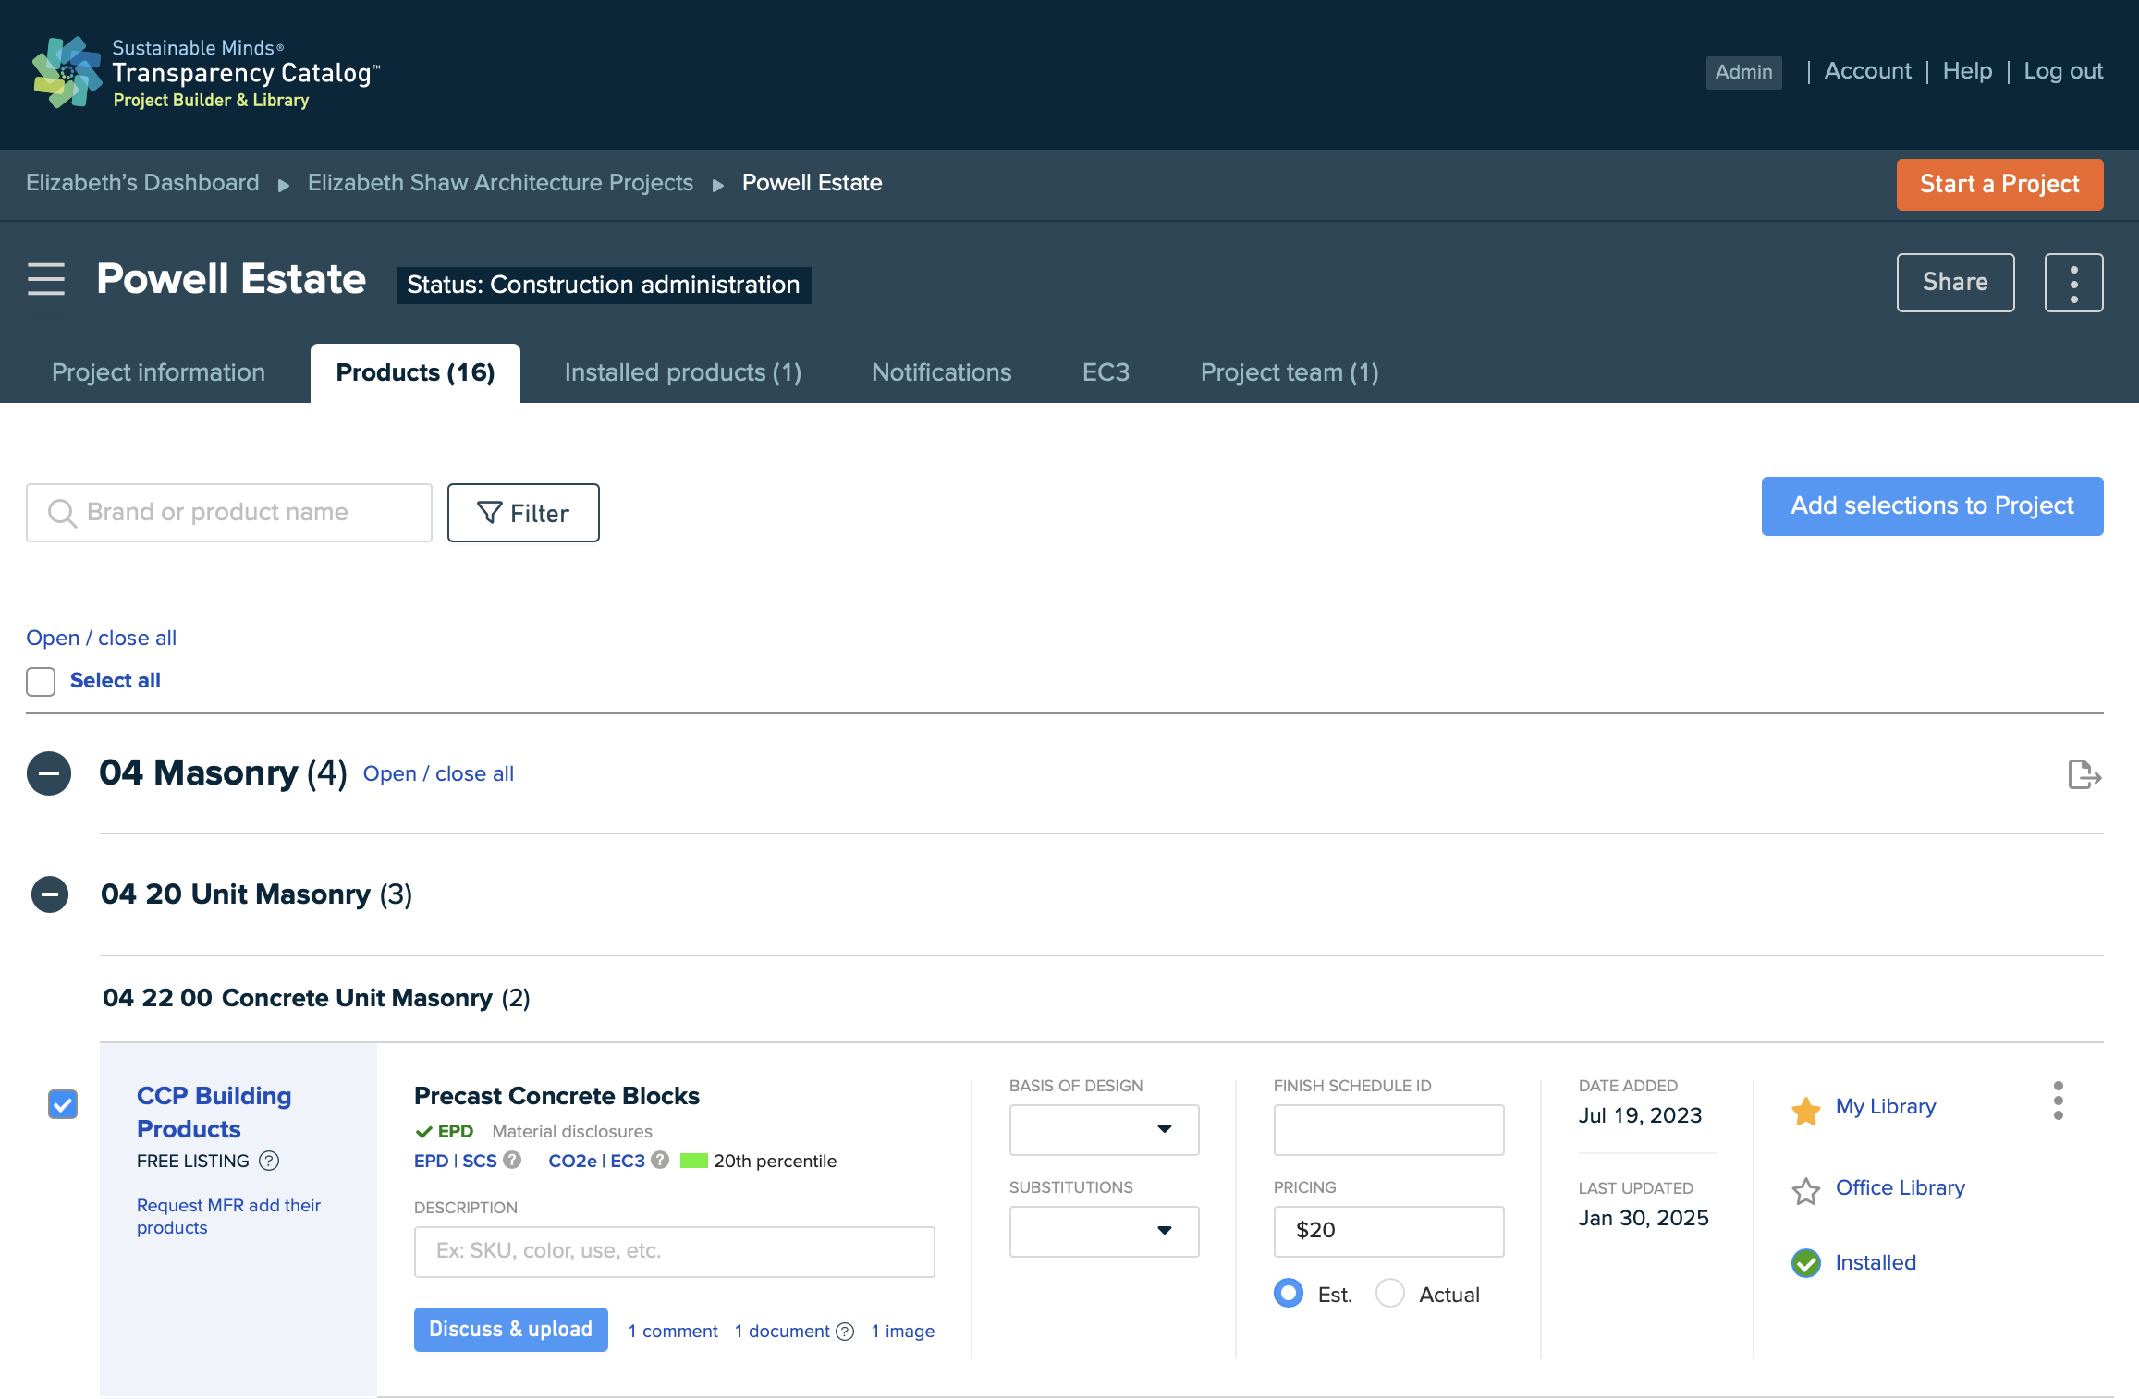This screenshot has width=2139, height=1399.
Task: Open the Precast Concrete Blocks kebab menu
Action: tap(2058, 1101)
